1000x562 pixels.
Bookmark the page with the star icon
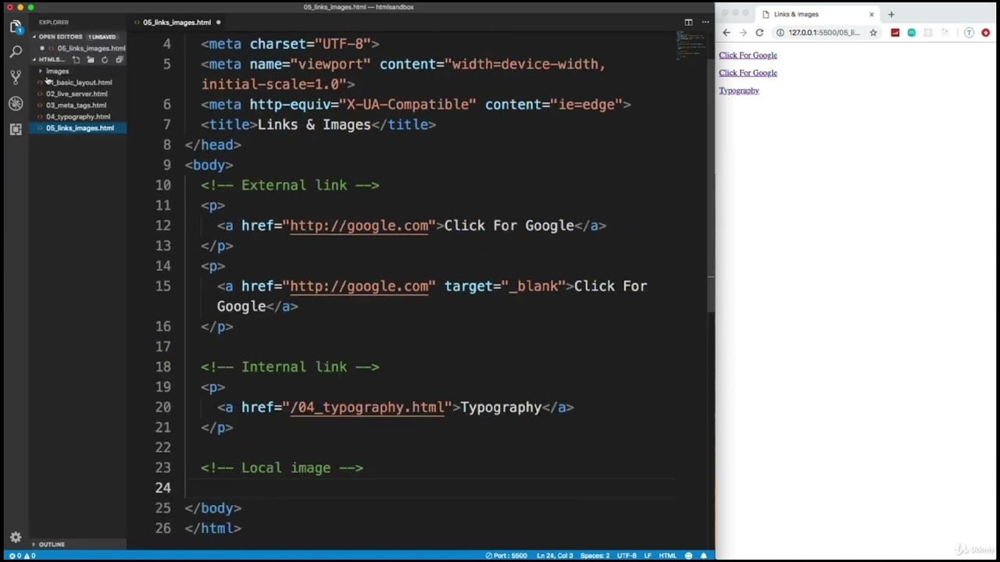point(873,33)
